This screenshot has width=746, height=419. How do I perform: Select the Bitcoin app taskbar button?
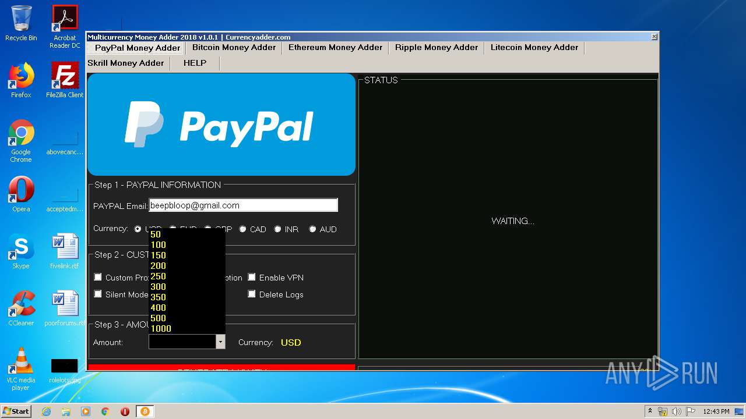pos(145,411)
